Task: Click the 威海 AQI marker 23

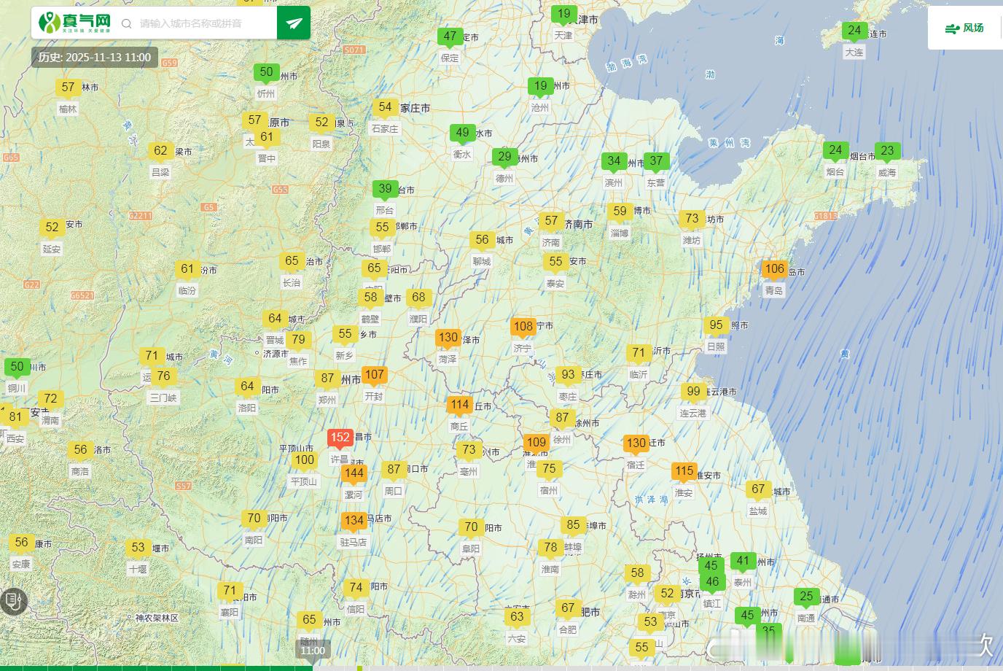Action: point(887,151)
